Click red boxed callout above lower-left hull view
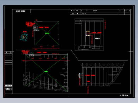Image resolution: width=138 pixels, height=103 pixels. [42, 53]
